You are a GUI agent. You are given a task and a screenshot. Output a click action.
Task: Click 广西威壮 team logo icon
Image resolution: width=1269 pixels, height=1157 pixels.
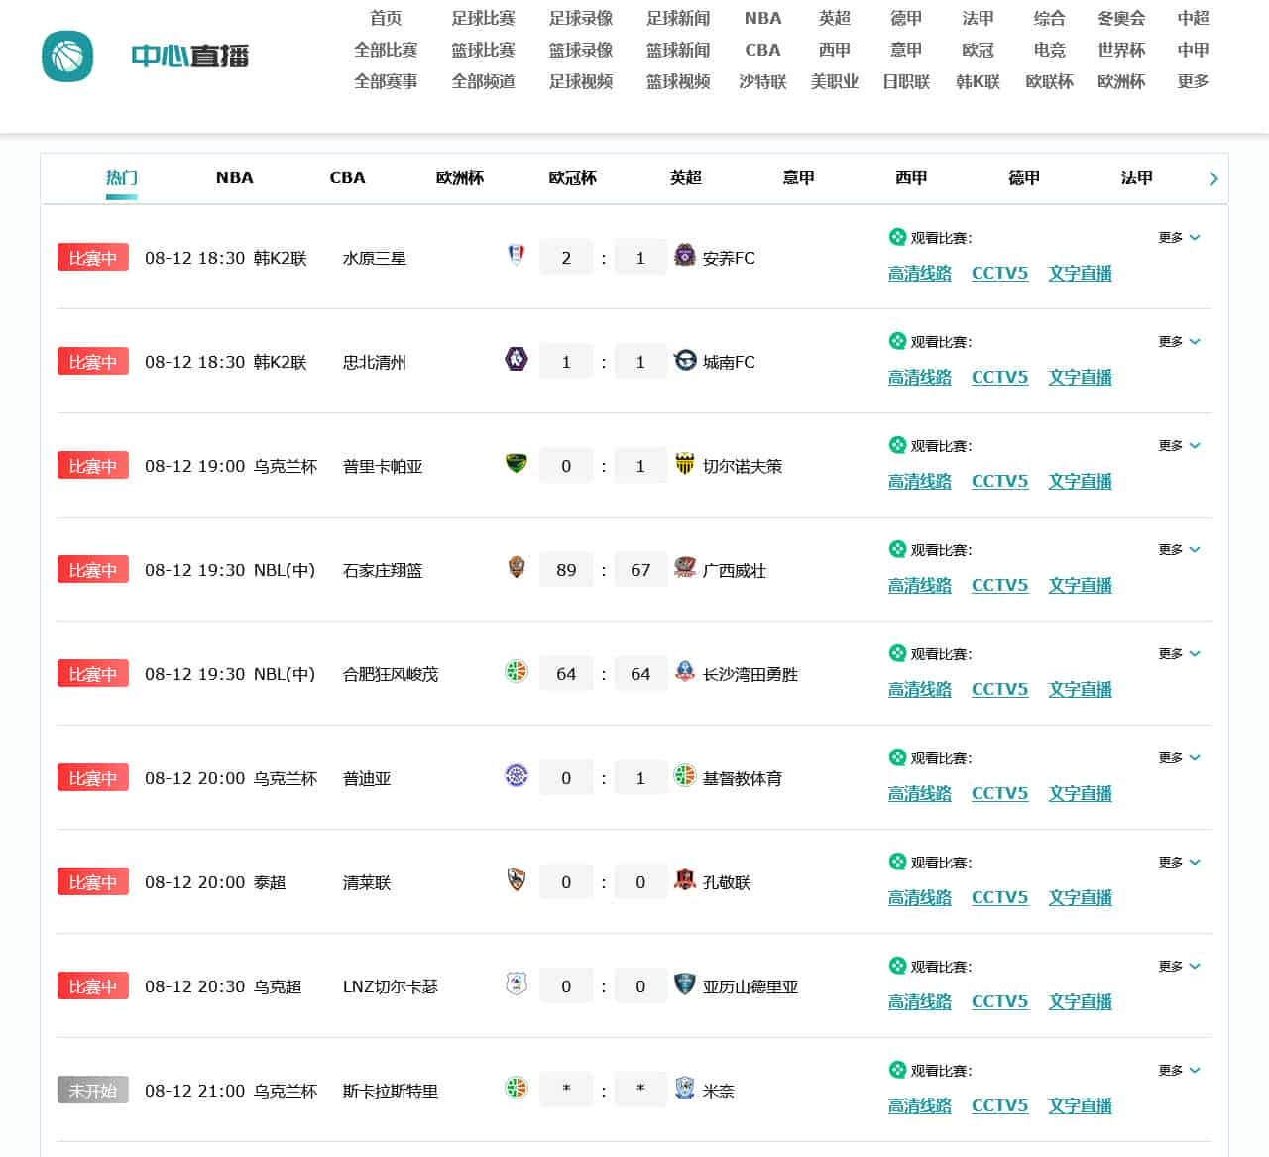coord(685,567)
